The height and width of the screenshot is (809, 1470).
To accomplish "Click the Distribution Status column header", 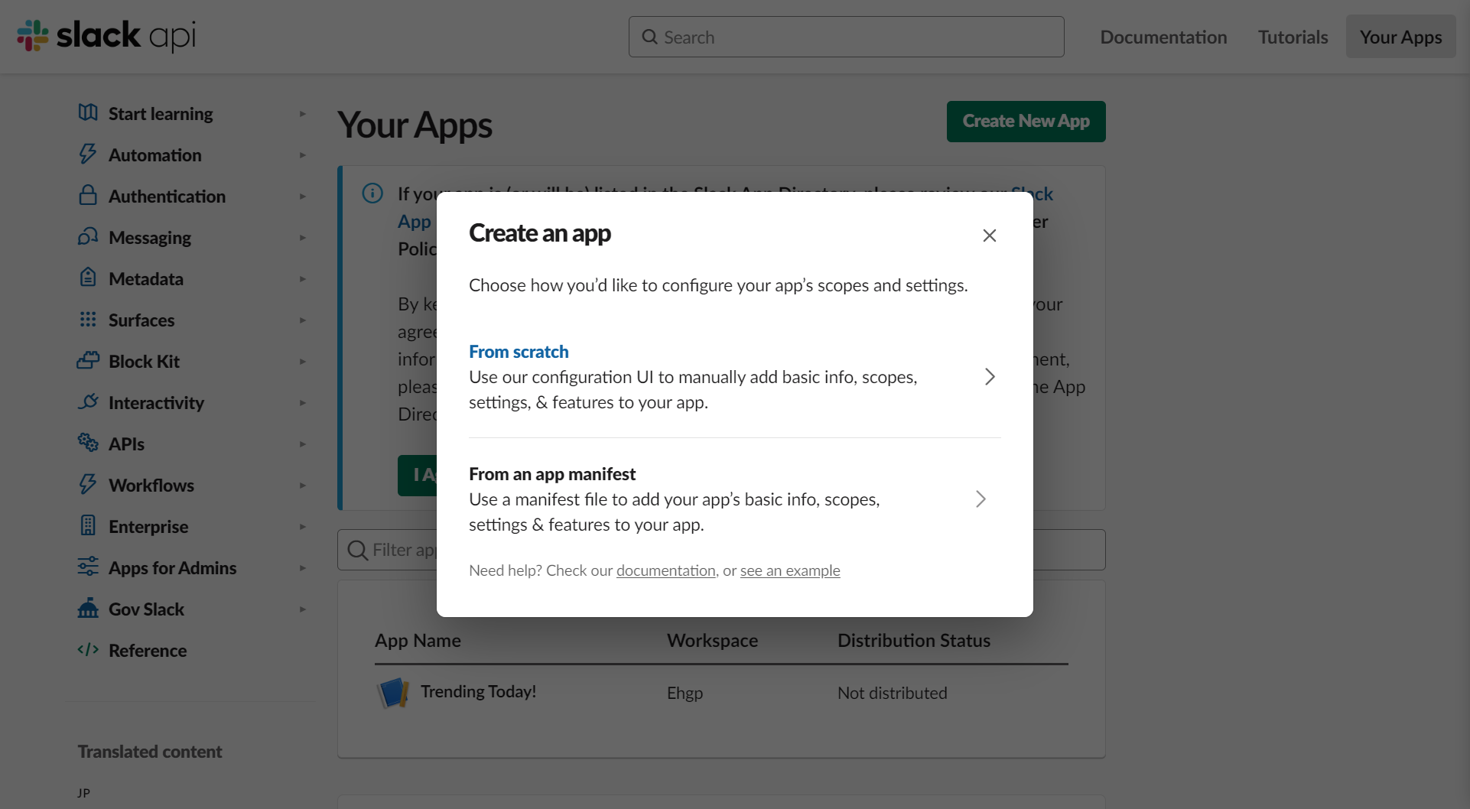I will point(914,641).
